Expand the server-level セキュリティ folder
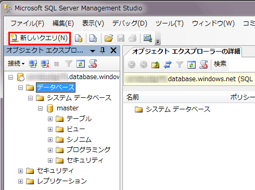Image resolution: width=255 pixels, height=190 pixels. tap(20, 171)
